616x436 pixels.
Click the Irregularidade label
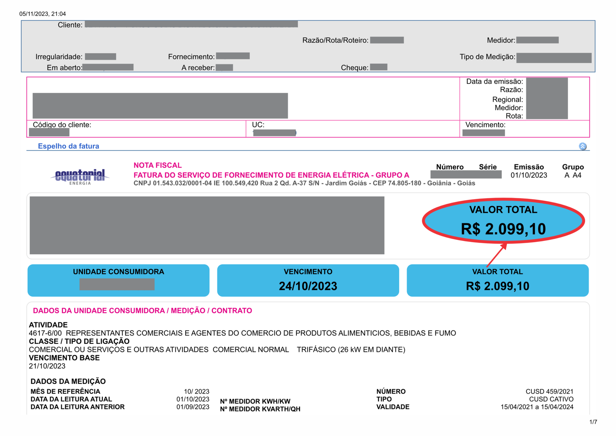click(59, 57)
